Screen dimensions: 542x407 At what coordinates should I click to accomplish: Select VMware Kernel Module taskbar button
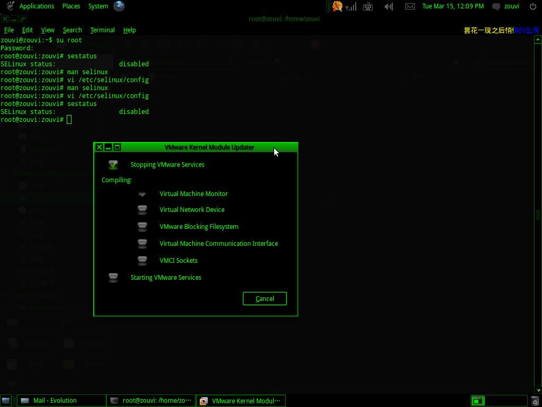pos(241,401)
